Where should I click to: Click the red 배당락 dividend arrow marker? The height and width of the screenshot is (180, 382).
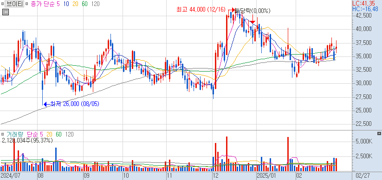pos(253,19)
